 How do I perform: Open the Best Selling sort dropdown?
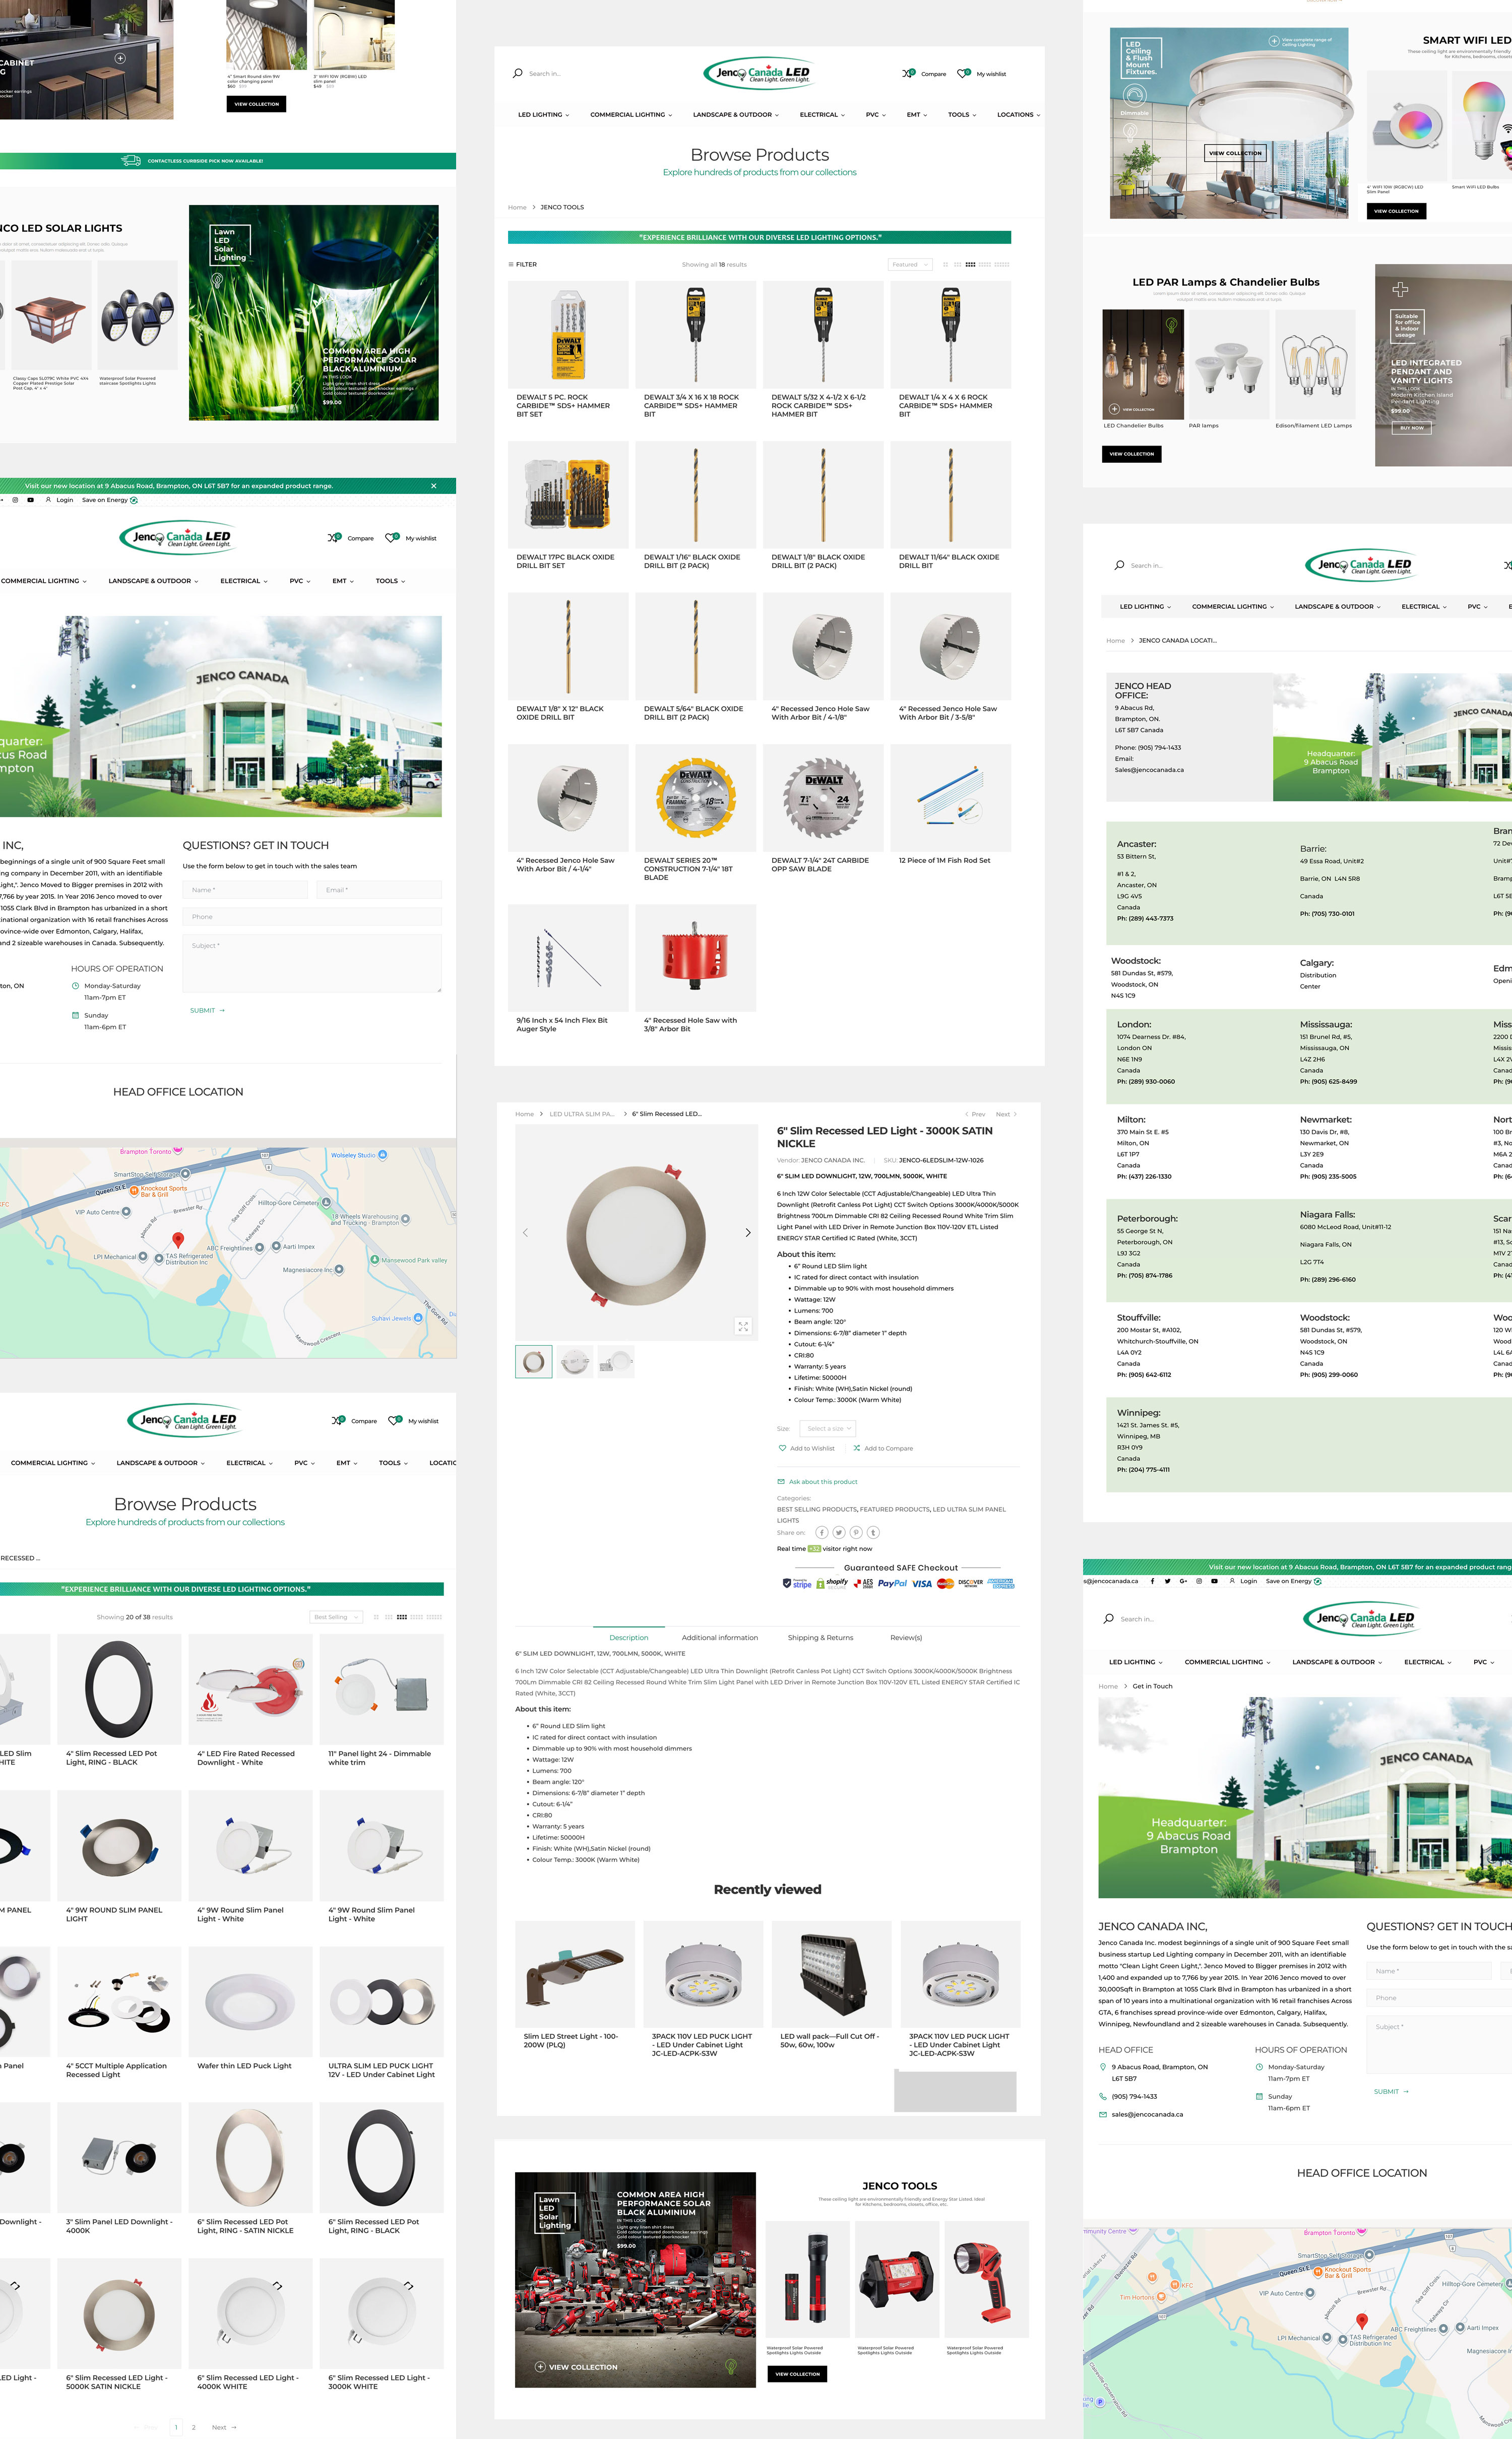tap(335, 1617)
